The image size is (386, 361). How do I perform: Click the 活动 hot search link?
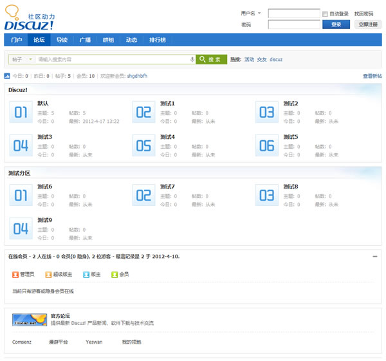pyautogui.click(x=249, y=59)
